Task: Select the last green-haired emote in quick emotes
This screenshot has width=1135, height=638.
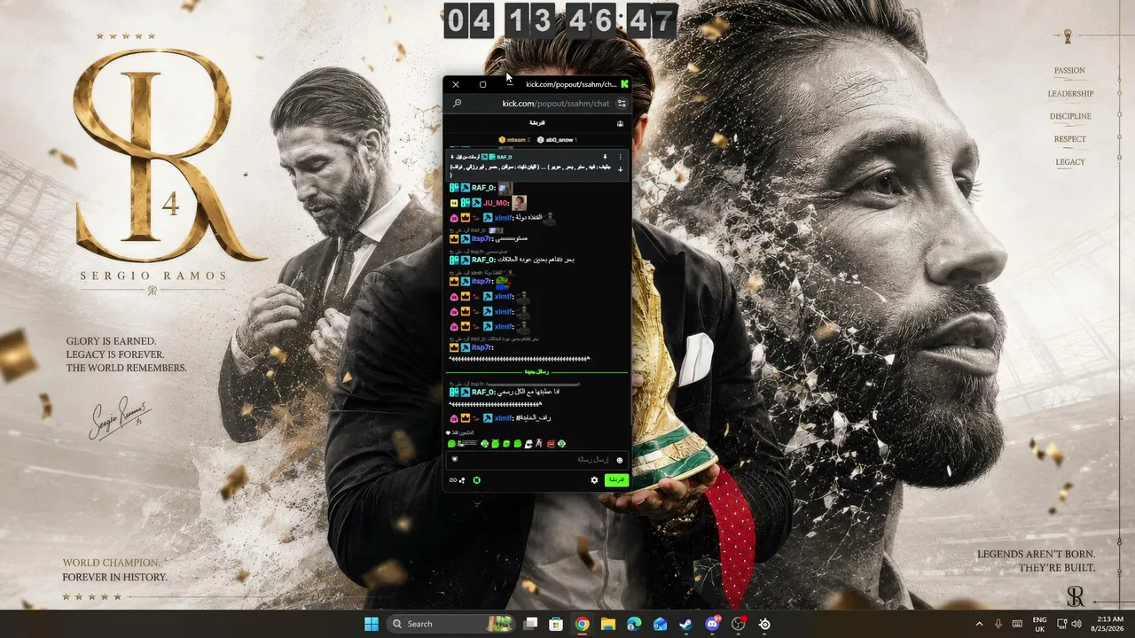Action: [561, 443]
